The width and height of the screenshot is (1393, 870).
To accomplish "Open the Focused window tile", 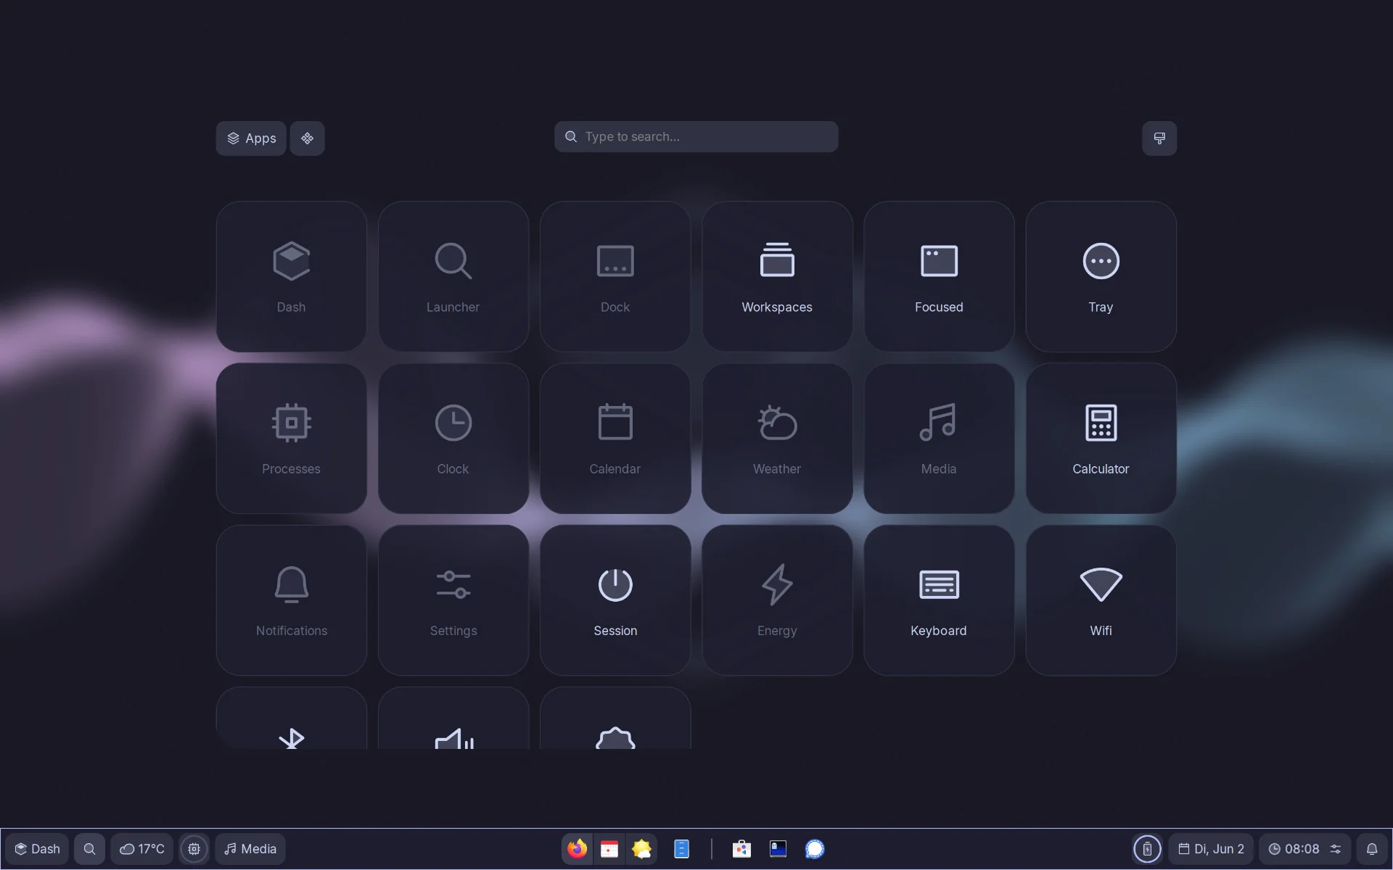I will pyautogui.click(x=939, y=276).
